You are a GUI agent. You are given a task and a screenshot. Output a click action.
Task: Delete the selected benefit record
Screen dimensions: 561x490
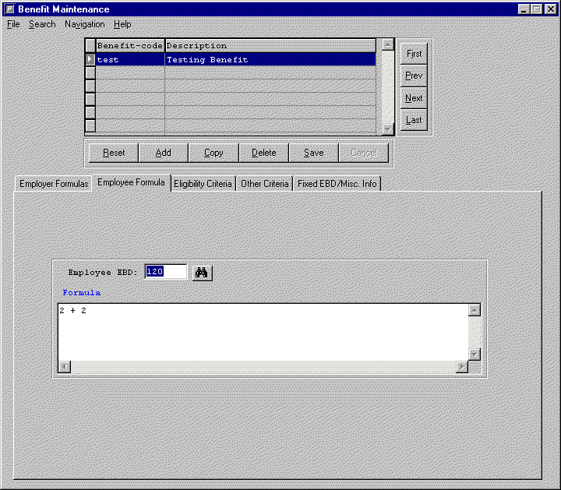pos(263,153)
